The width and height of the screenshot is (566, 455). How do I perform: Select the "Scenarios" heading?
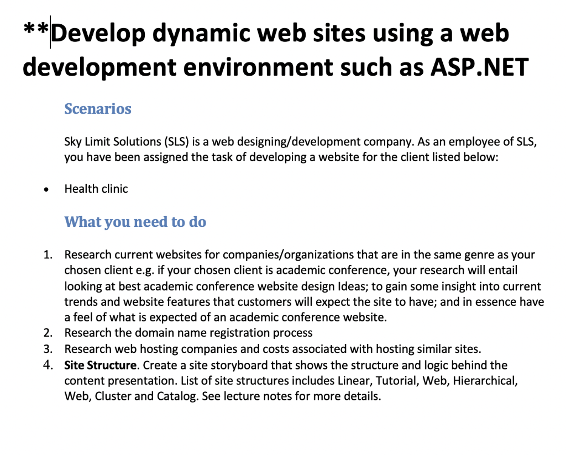(x=98, y=109)
